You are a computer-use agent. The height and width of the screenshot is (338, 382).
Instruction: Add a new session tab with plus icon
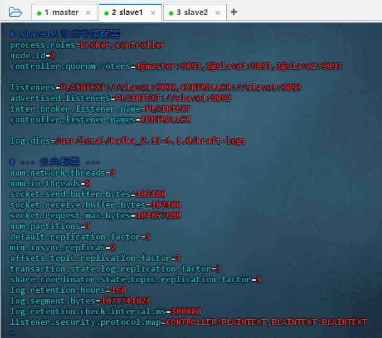[234, 12]
